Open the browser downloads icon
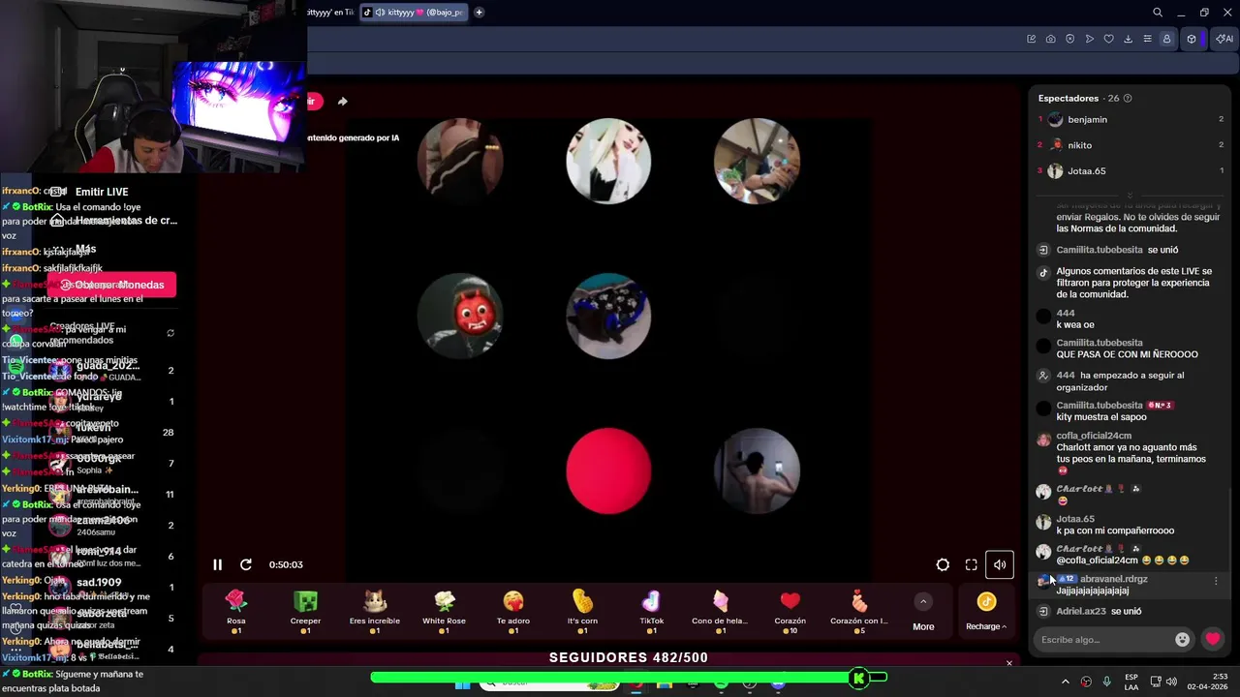Screen dimensions: 1240x697 (1128, 39)
